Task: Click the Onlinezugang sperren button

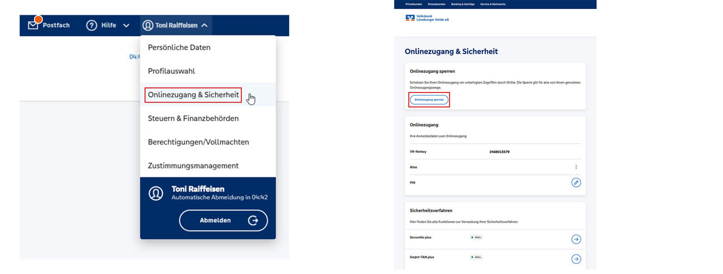Action: (x=429, y=100)
